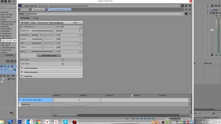Screen dimensions: 221x124
Task: Adjust the Gain slider handle
Action: point(42,43)
